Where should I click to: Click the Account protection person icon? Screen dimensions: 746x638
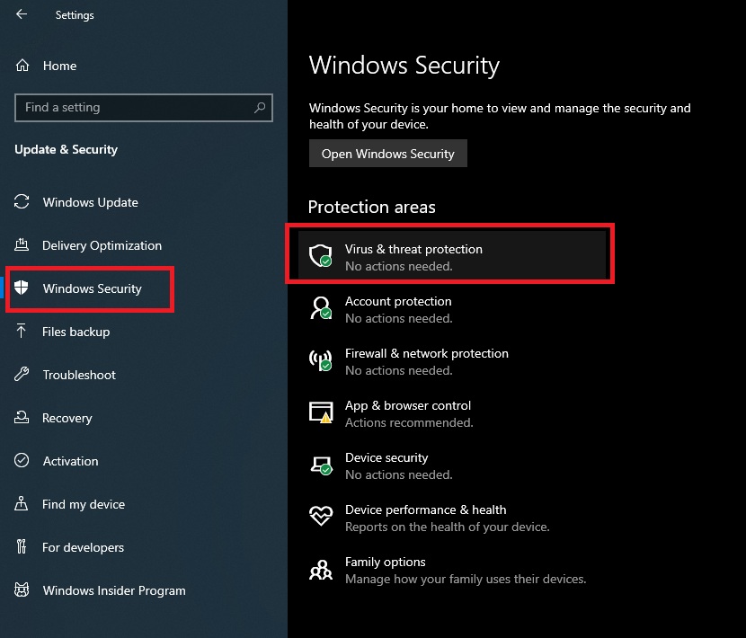click(x=321, y=308)
